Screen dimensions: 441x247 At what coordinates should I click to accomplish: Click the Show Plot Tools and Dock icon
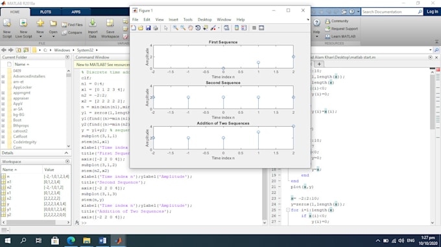pyautogui.click(x=261, y=28)
